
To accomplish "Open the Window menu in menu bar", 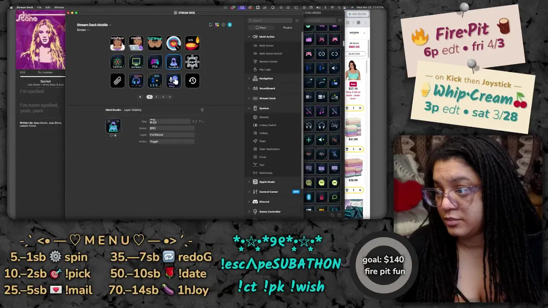I will tap(59, 7).
